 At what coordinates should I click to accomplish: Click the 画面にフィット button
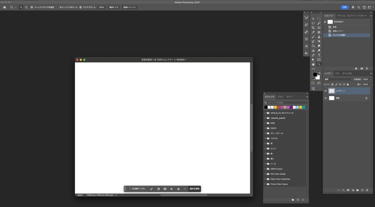[x=130, y=7]
